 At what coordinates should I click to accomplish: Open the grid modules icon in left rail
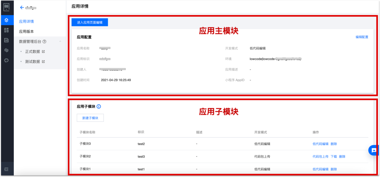coord(6,30)
